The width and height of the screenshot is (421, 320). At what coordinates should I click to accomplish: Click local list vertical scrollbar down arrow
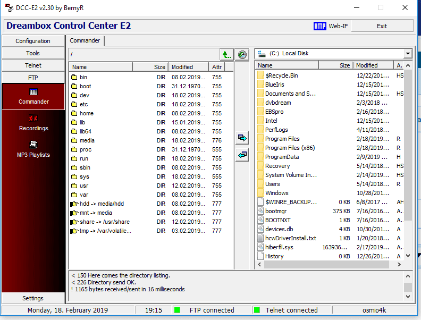point(408,256)
